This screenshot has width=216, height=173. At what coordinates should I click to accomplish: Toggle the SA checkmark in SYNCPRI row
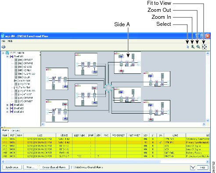pyautogui.click(x=160, y=142)
